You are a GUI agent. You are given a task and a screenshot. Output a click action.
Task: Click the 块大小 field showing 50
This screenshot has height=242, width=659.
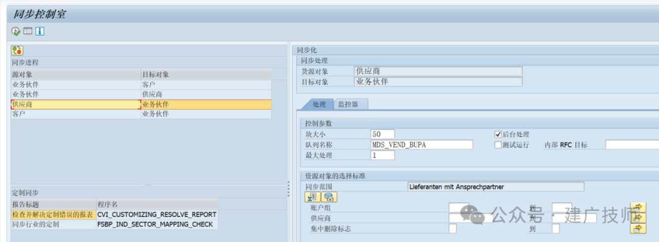tap(383, 134)
